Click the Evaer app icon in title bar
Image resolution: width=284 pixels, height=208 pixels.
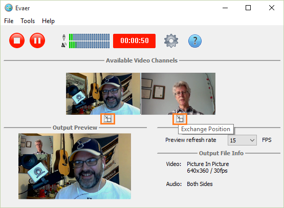(9, 8)
